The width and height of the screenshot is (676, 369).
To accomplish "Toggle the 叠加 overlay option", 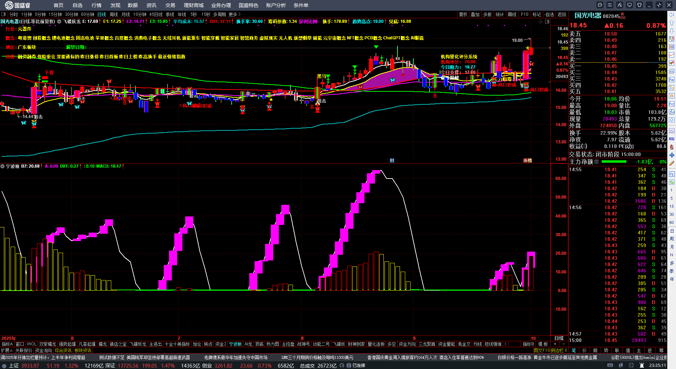I will click(475, 14).
